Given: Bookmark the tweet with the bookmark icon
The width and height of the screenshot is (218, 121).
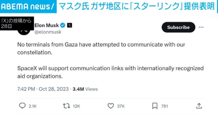Looking at the screenshot, I should click(x=155, y=106).
